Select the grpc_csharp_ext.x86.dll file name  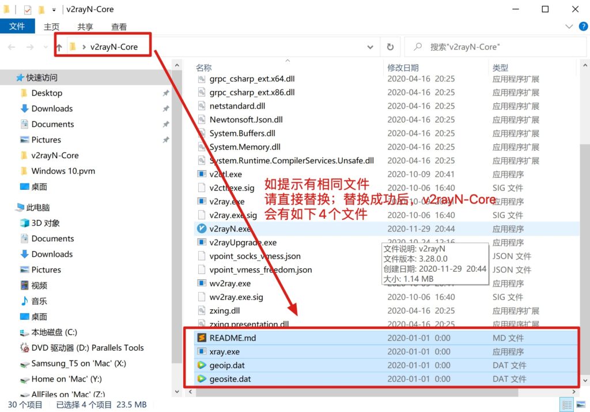[252, 93]
